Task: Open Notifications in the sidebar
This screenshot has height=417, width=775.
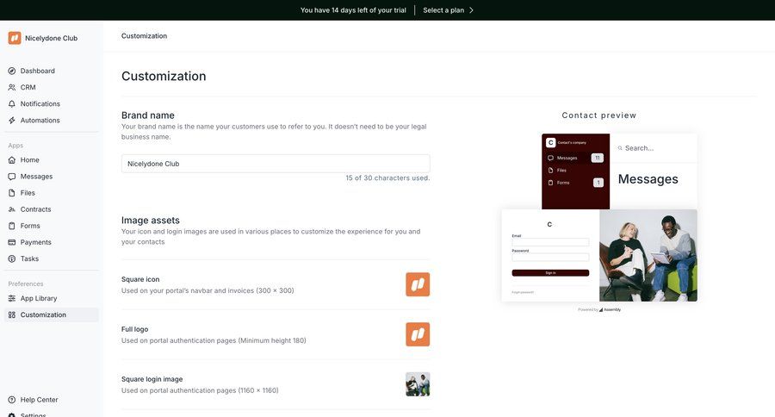Action: (52, 104)
